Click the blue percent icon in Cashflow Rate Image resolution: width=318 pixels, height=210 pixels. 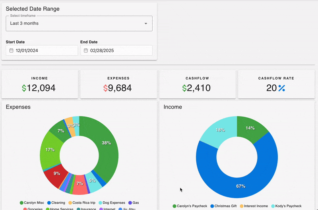coord(281,88)
